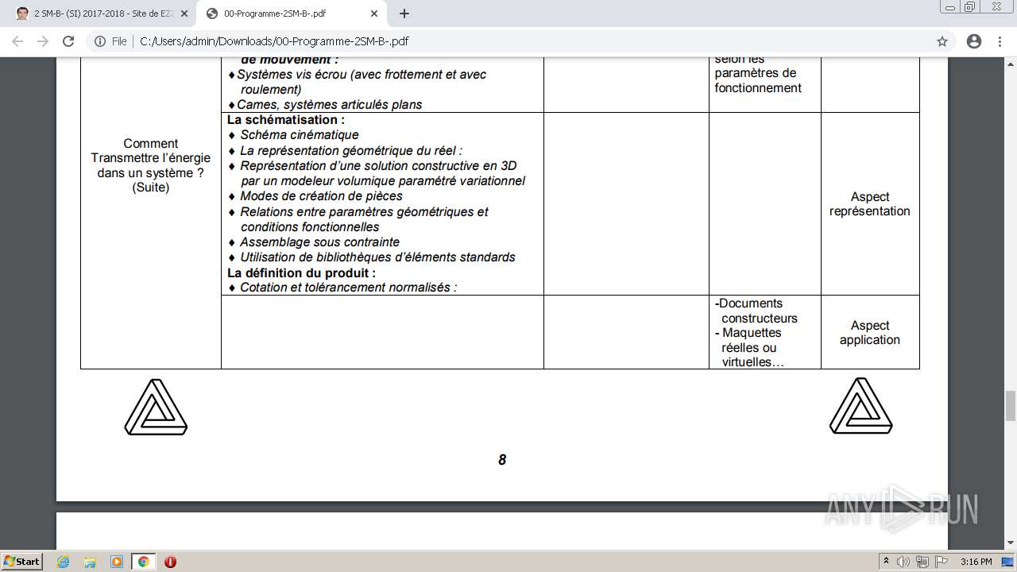Click 'Aspect application' cell
This screenshot has height=572, width=1017.
[870, 333]
